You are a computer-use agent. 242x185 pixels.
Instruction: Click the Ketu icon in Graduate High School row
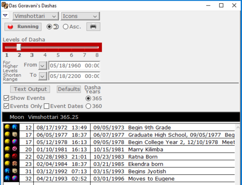click(x=14, y=135)
